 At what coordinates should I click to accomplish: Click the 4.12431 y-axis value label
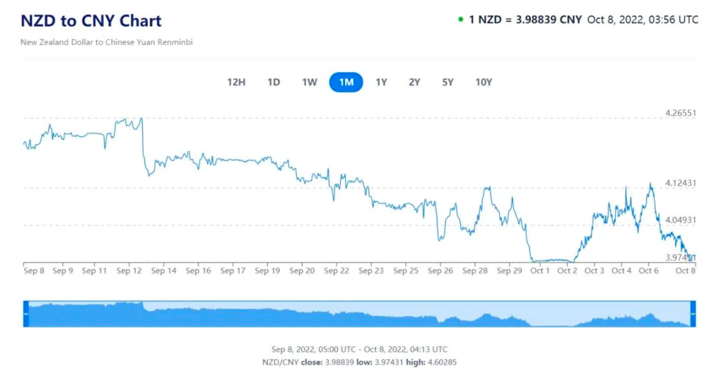(x=681, y=183)
